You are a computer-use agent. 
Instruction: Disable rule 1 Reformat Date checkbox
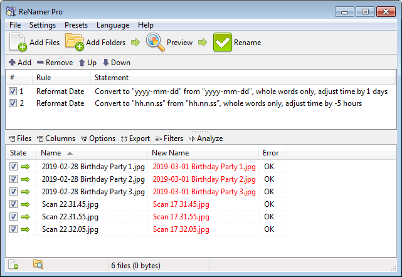point(13,91)
